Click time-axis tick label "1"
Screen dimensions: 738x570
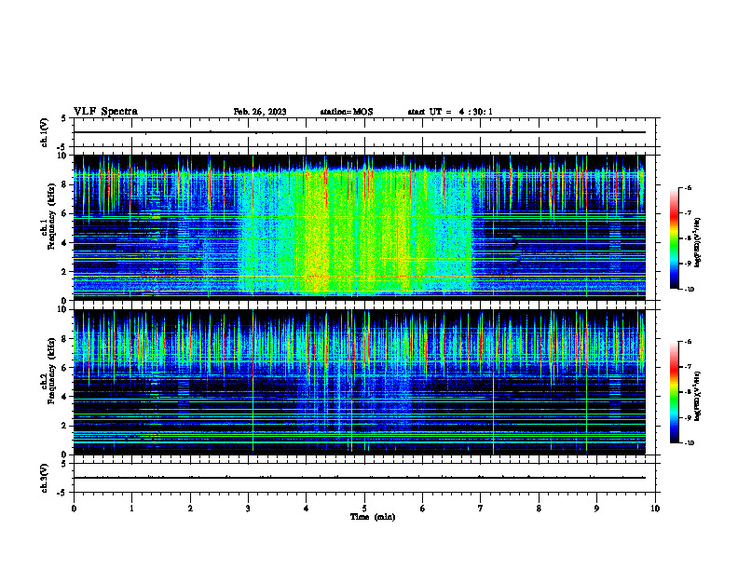click(131, 509)
